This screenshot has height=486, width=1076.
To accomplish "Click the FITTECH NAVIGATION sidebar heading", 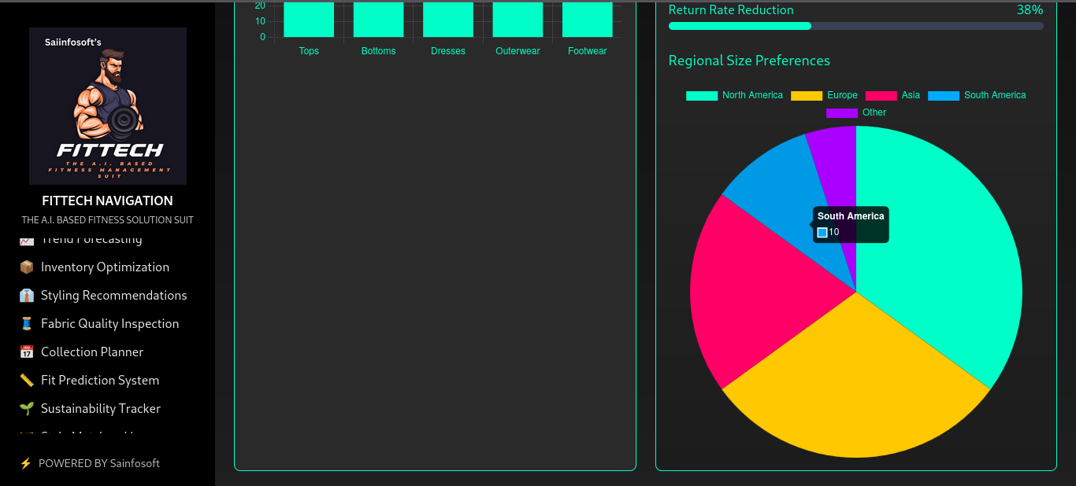I will click(x=108, y=201).
